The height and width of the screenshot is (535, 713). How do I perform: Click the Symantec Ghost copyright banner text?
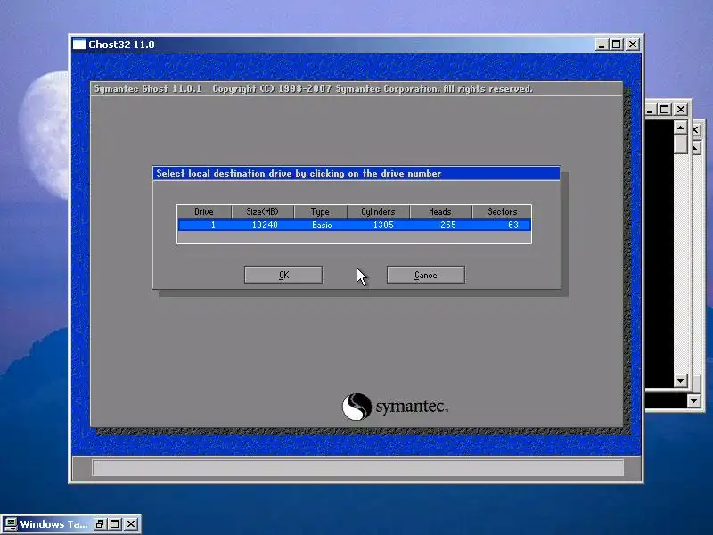tap(314, 88)
